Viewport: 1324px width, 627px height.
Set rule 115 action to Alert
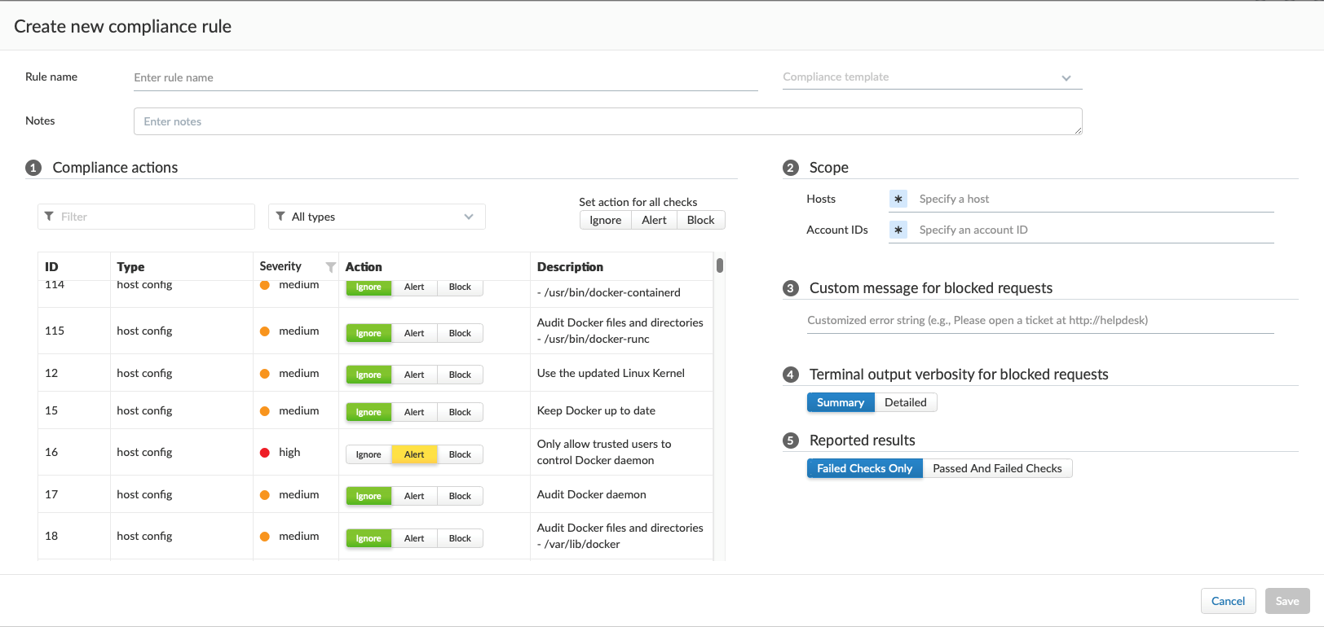point(414,333)
